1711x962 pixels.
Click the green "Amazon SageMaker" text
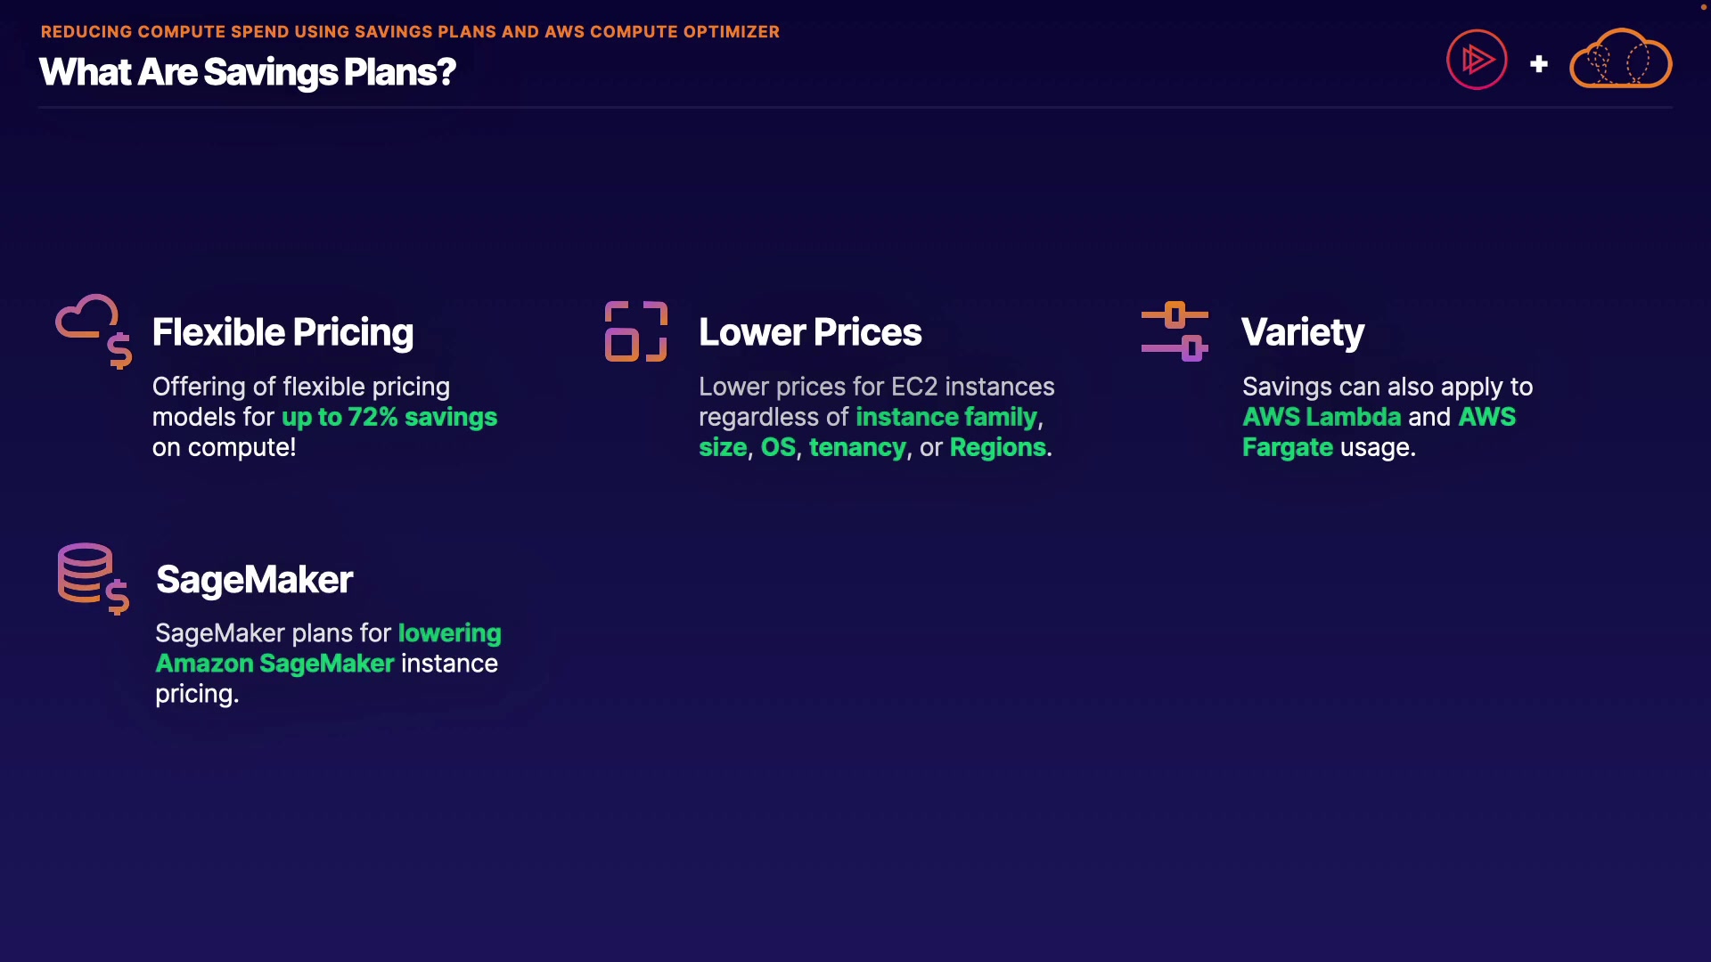pyautogui.click(x=274, y=664)
